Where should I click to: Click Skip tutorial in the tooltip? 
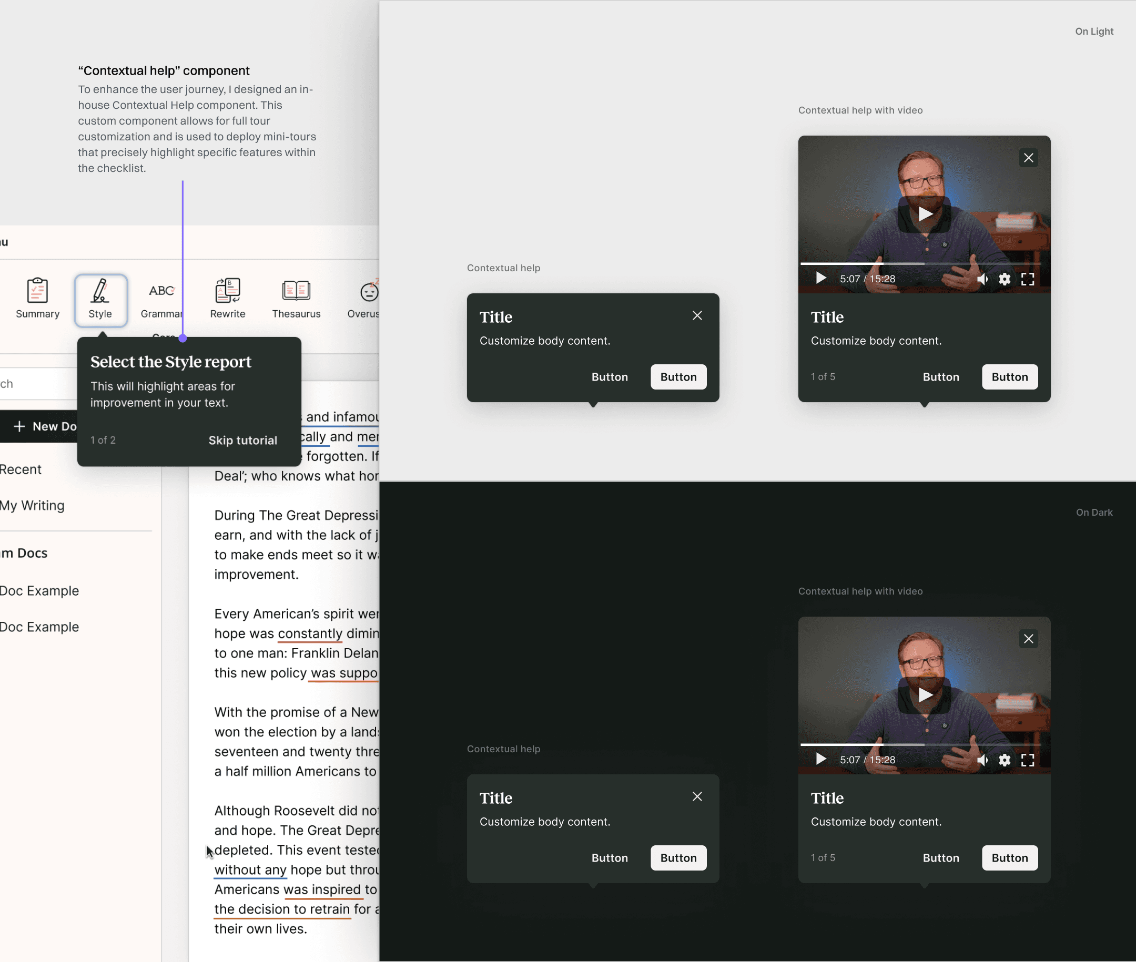pyautogui.click(x=243, y=440)
